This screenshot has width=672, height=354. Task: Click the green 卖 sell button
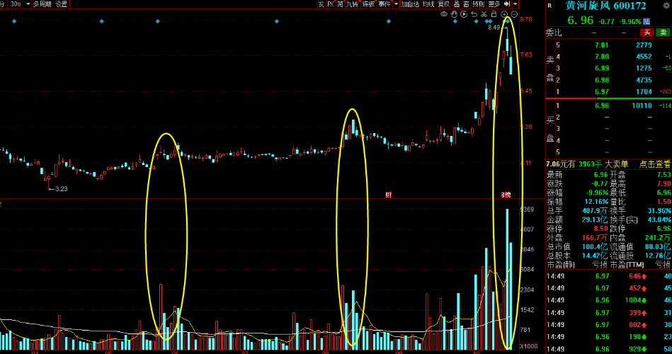663,33
